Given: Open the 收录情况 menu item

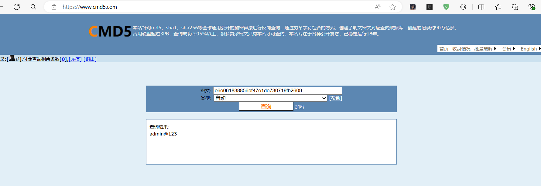Looking at the screenshot, I should coord(461,49).
